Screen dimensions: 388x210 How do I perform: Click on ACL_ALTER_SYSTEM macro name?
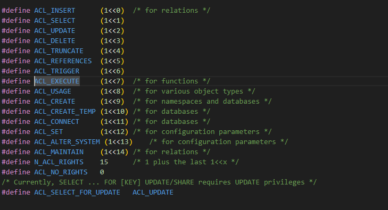click(67, 142)
